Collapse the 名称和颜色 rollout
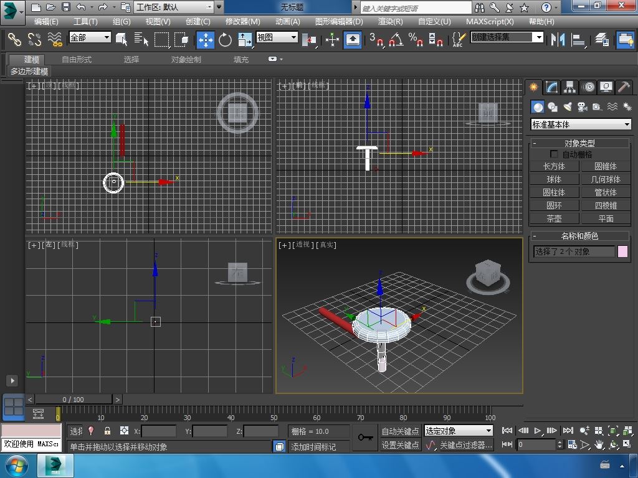Image resolution: width=638 pixels, height=478 pixels. click(579, 236)
